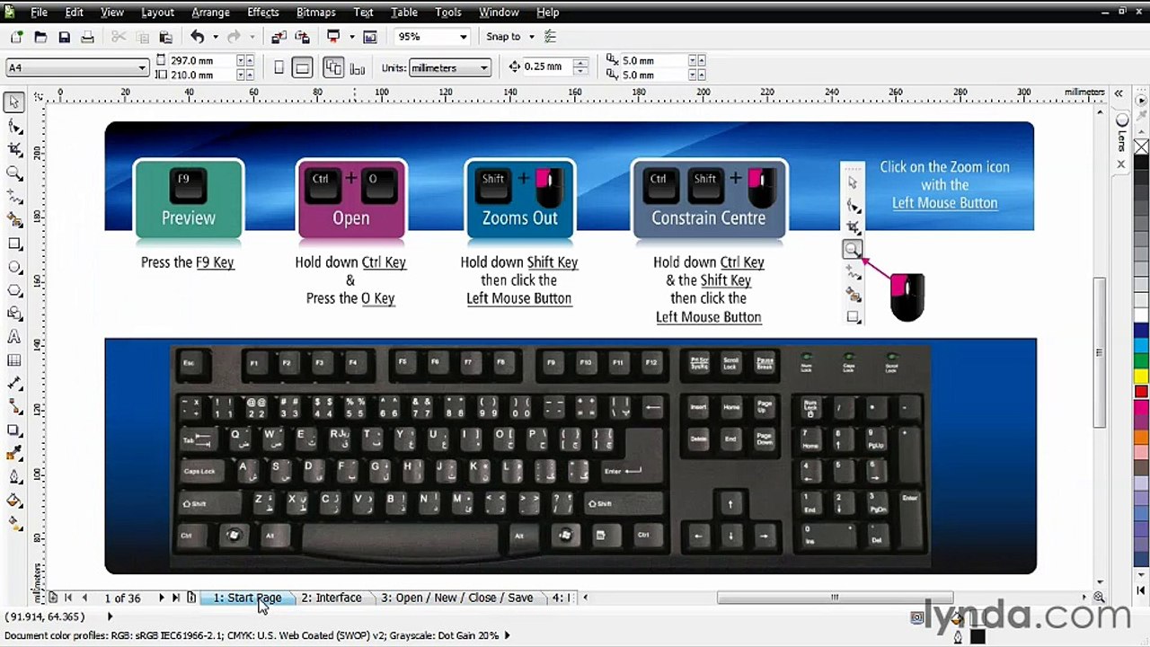The image size is (1150, 647).
Task: Select the Text tool
Action: click(13, 337)
